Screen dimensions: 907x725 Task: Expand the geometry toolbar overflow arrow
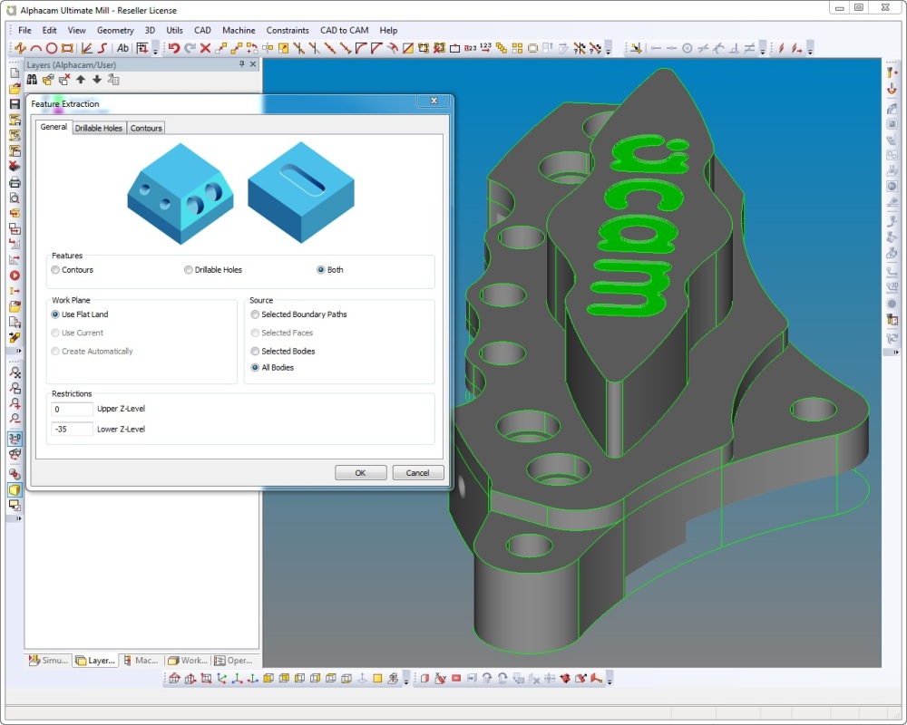click(155, 50)
